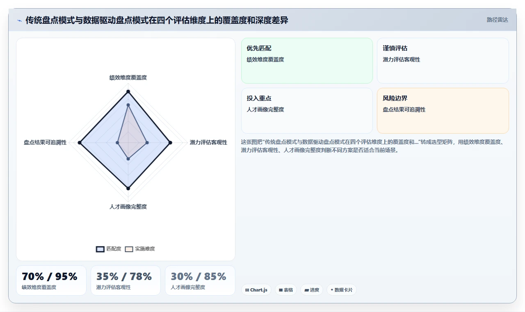The width and height of the screenshot is (525, 312).
Task: Select the 数据卡片 chip
Action: (x=342, y=290)
